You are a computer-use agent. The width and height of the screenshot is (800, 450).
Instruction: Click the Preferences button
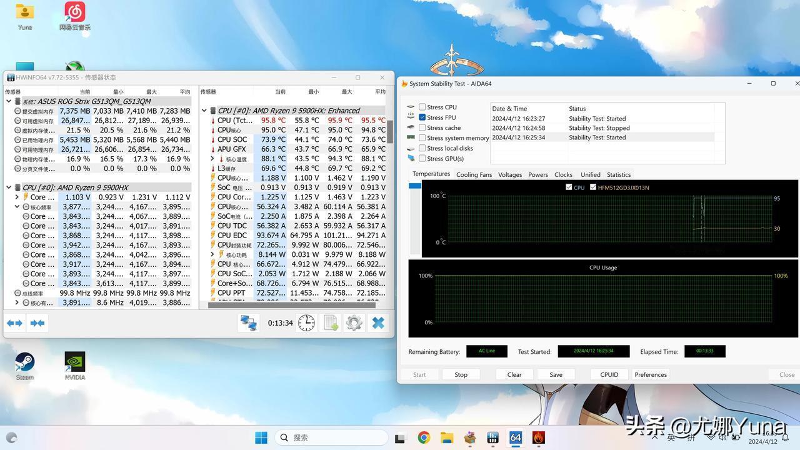651,374
